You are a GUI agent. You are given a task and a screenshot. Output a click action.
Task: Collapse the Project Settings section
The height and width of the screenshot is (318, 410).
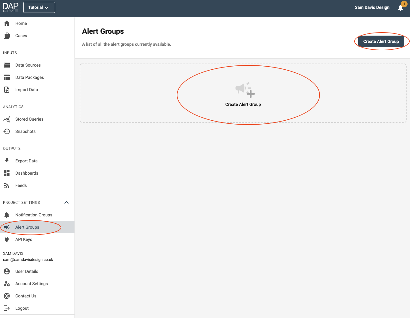point(66,203)
